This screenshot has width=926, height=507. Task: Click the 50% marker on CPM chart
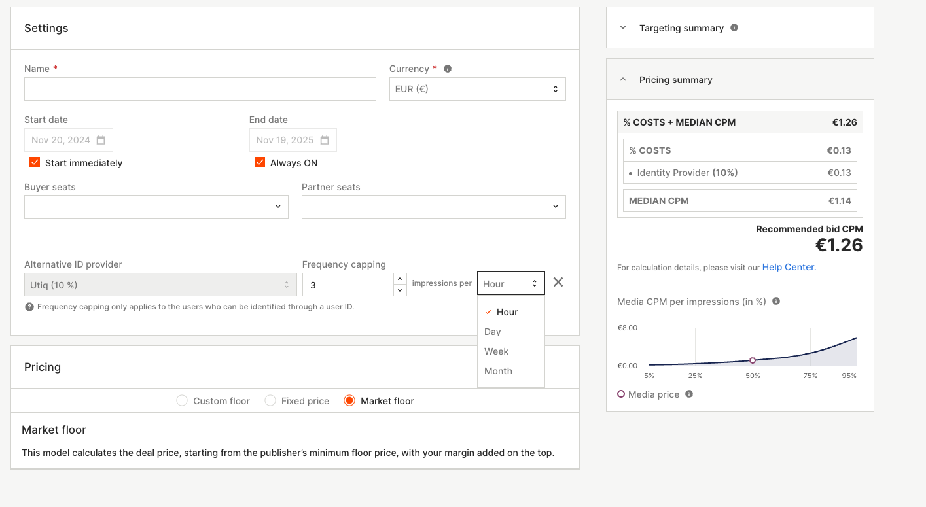click(x=753, y=360)
